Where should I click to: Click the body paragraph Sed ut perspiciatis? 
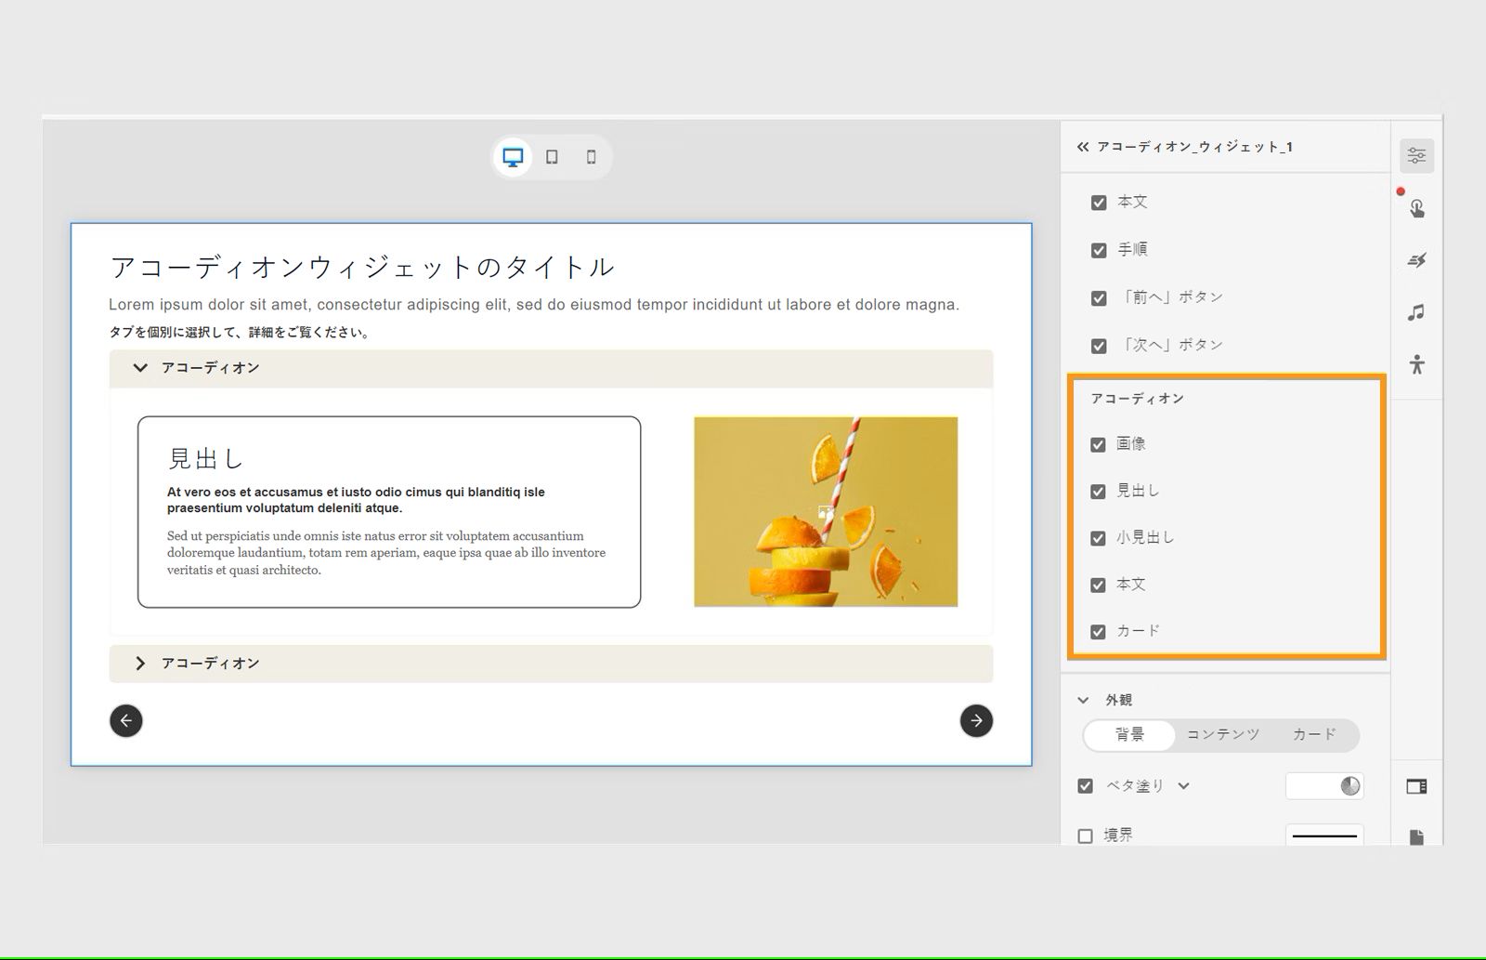click(386, 553)
